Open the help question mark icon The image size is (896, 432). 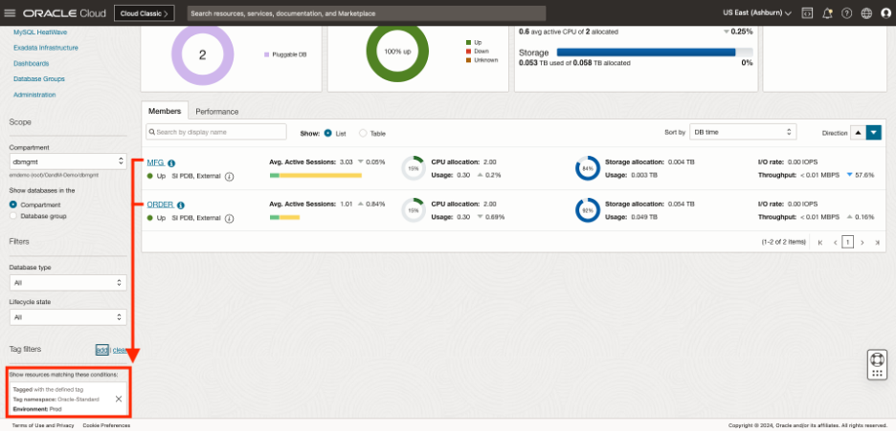847,13
